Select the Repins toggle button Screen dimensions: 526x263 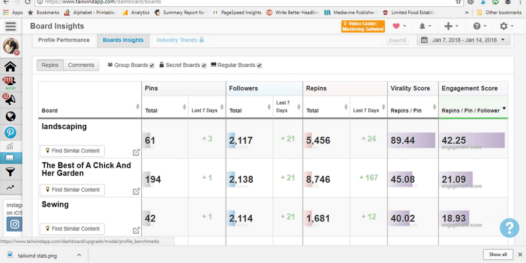coord(50,65)
